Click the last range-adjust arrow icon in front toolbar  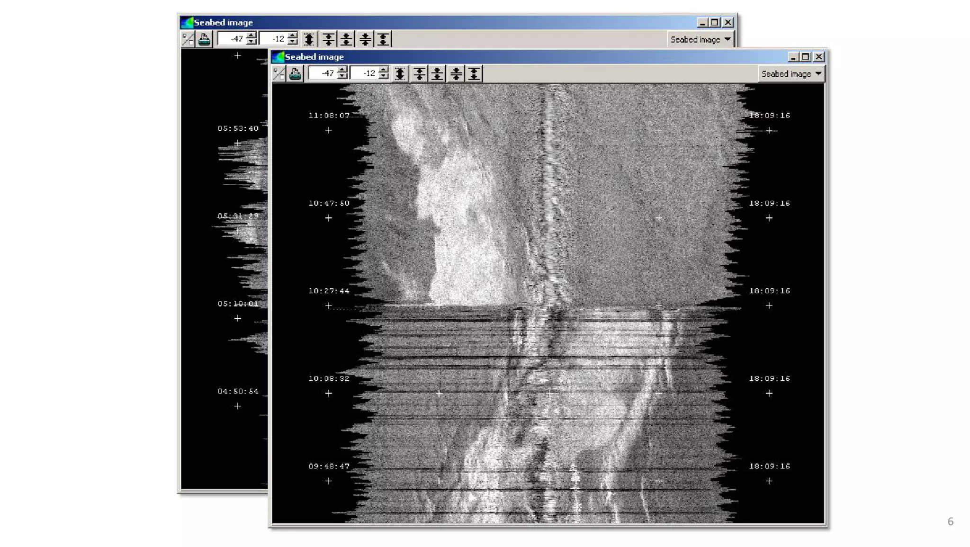click(x=474, y=74)
